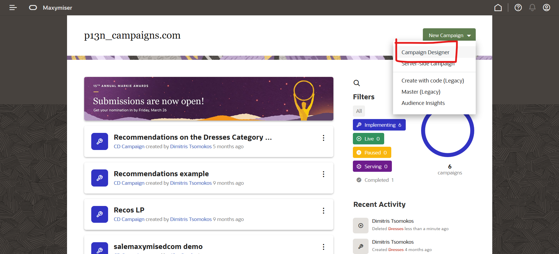Select Audience Insights menu entry

click(x=423, y=103)
